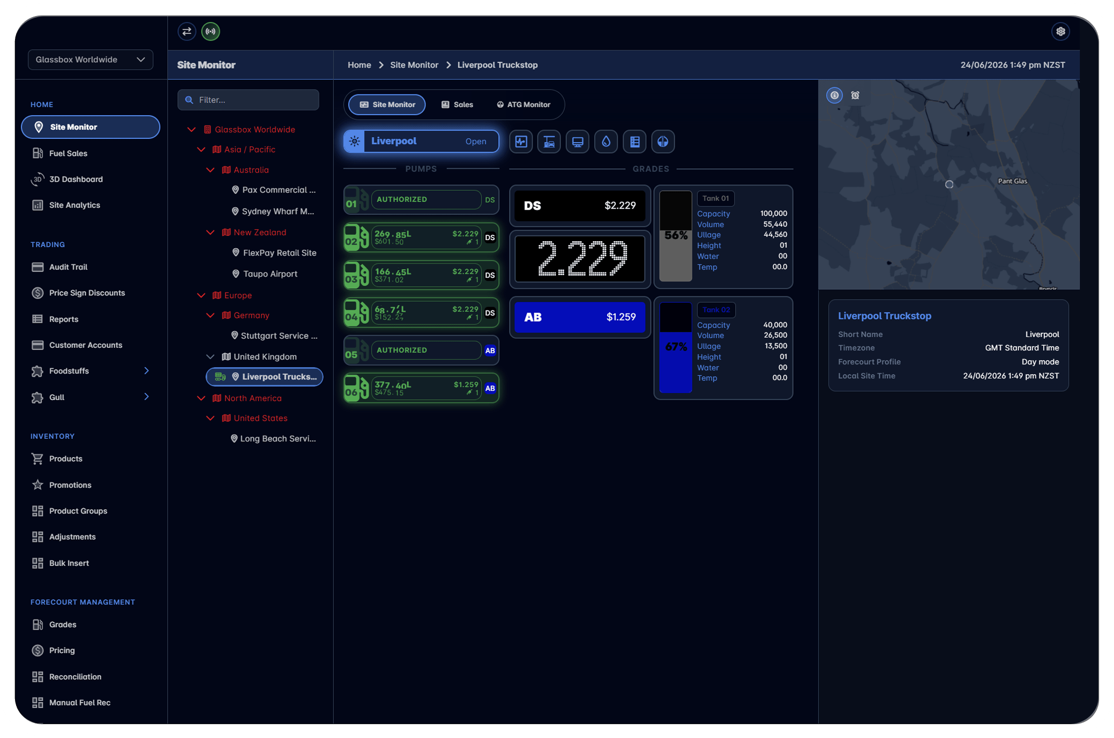This screenshot has height=738, width=1114.
Task: Click pump 04 nozzle icon
Action: 356,312
